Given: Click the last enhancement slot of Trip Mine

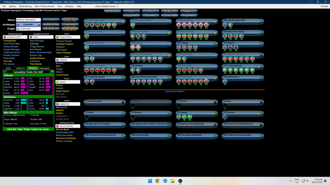Looking at the screenshot, I should [206, 81].
